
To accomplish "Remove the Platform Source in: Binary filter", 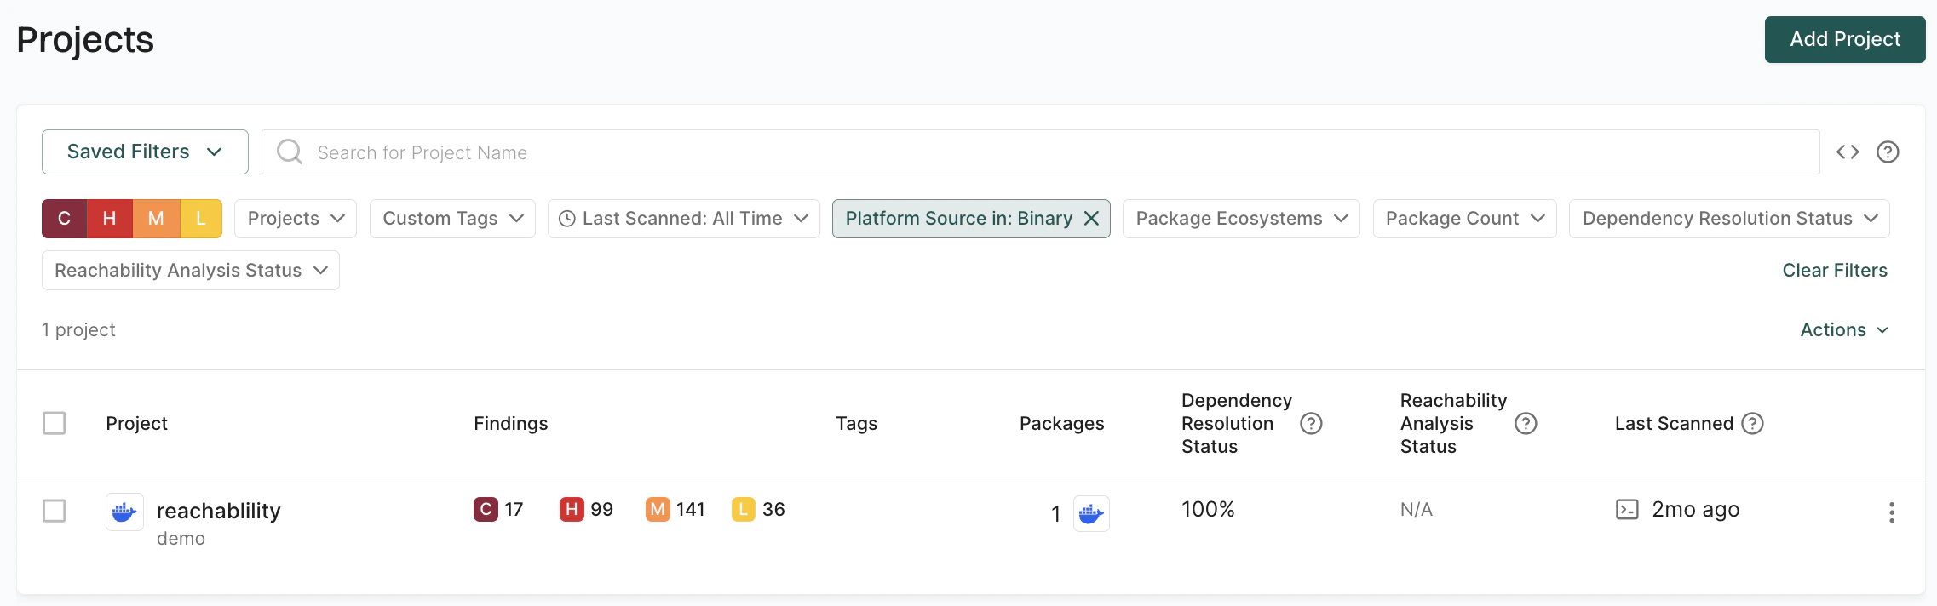I will coord(1091,219).
